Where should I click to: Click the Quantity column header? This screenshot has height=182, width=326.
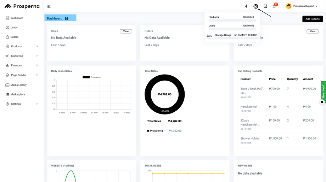point(292,79)
